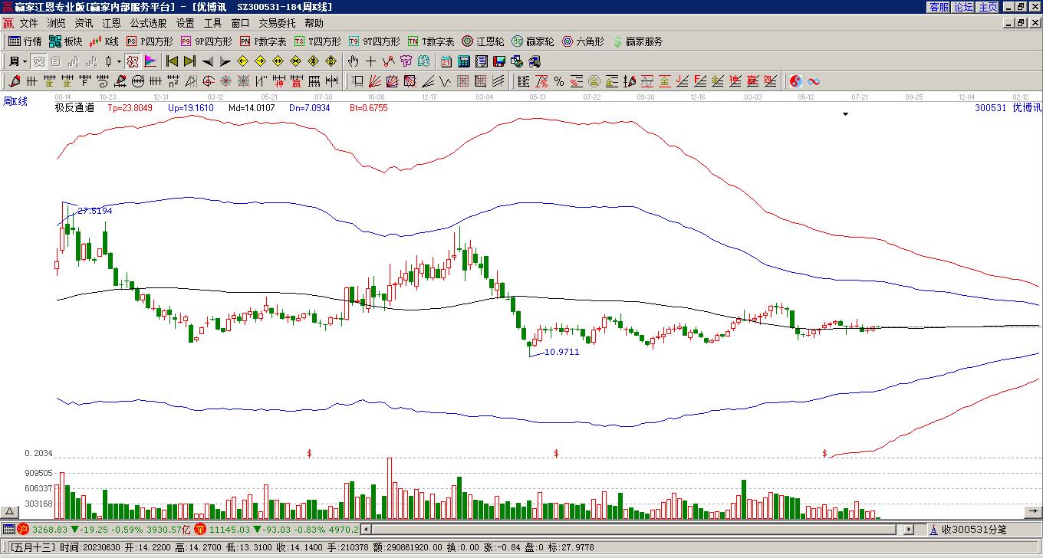1043x558 pixels.
Task: Open the T数字表 tool
Action: coord(430,41)
